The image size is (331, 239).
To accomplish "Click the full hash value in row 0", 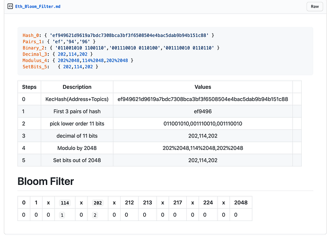I will pos(203,99).
